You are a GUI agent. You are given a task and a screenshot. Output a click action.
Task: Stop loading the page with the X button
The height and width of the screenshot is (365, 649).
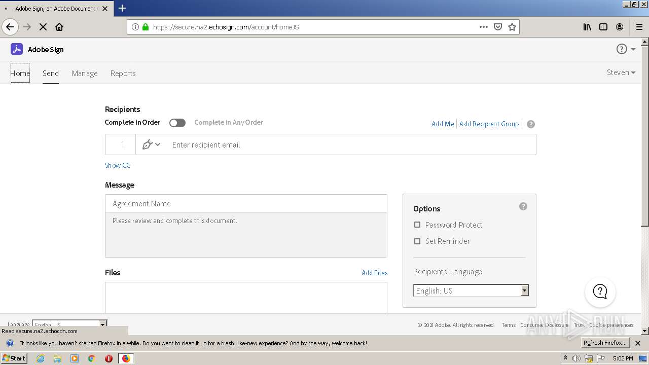[43, 27]
